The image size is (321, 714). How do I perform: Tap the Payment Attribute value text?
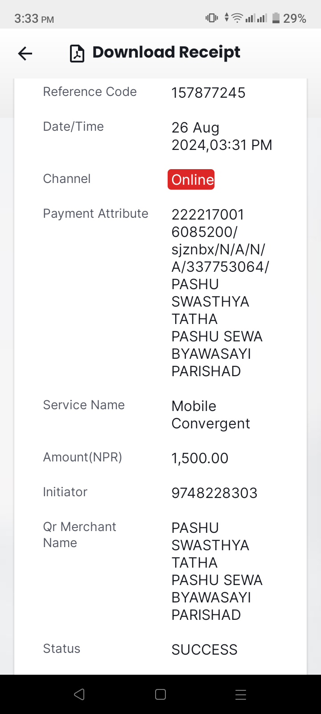(220, 293)
